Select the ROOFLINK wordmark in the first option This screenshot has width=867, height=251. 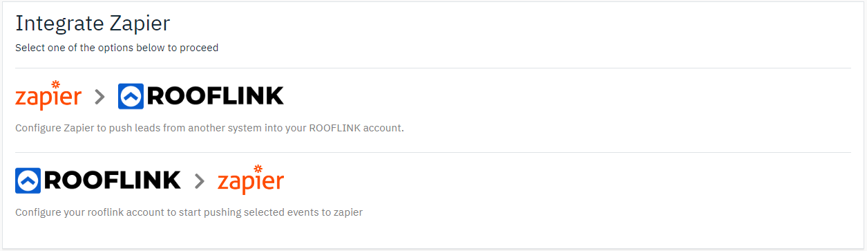click(216, 97)
